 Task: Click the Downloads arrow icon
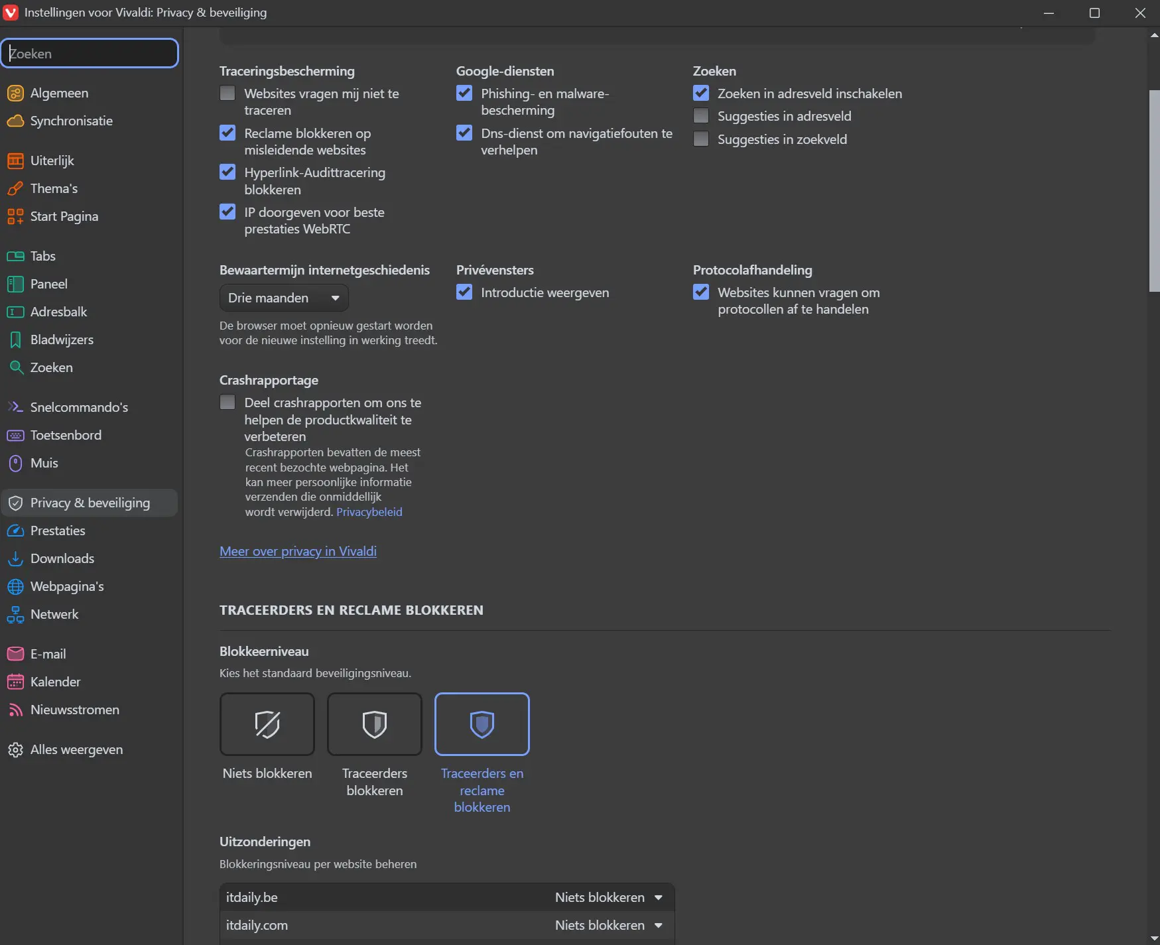pyautogui.click(x=15, y=559)
